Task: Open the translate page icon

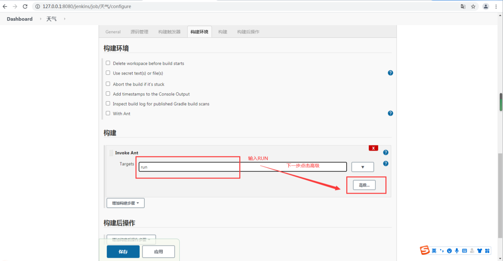Action: click(463, 6)
